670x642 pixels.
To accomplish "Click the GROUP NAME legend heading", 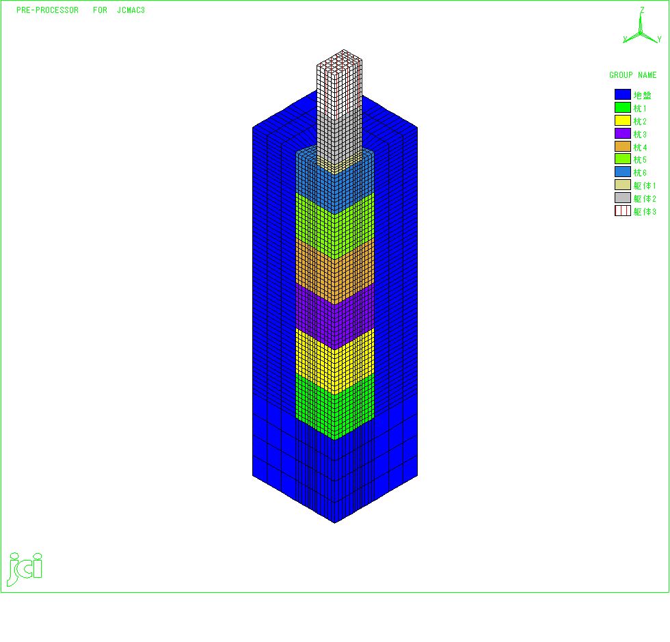I will 632,75.
